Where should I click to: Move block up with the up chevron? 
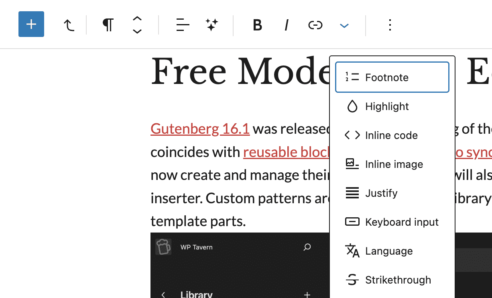coord(137,19)
